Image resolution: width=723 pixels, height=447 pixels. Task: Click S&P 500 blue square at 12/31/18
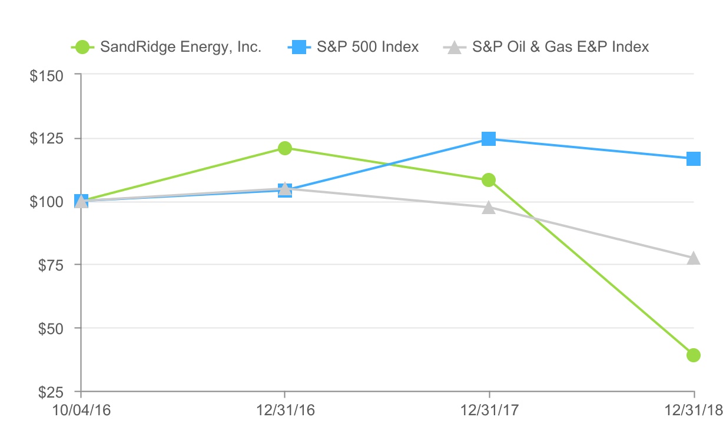coord(694,159)
